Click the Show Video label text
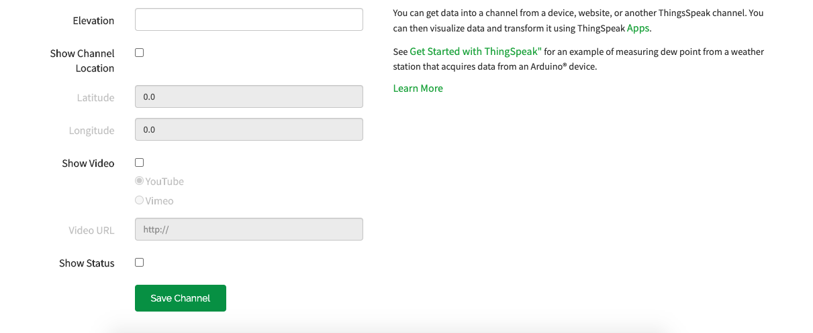This screenshot has width=813, height=333. point(88,163)
